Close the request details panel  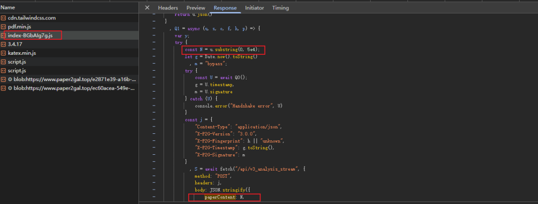tap(147, 7)
